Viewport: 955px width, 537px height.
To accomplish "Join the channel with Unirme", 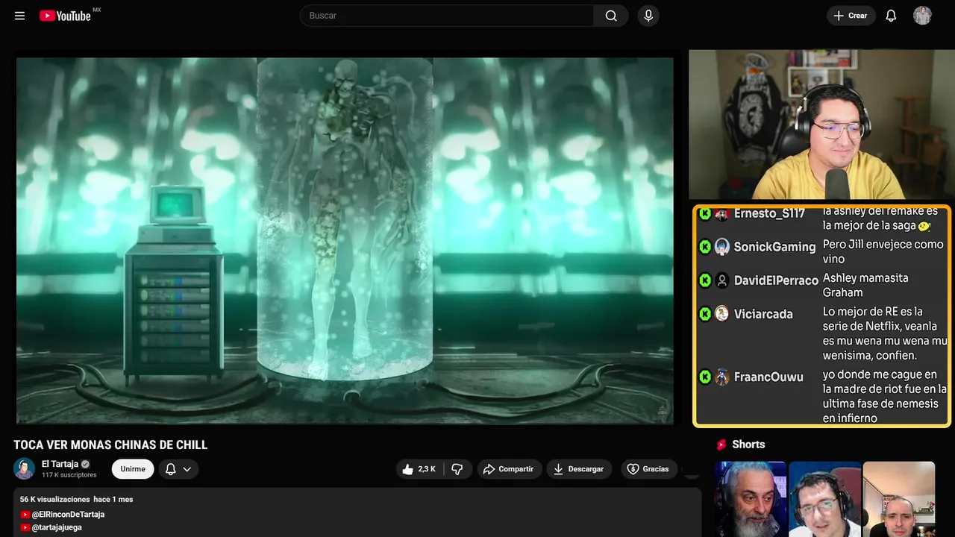I will click(133, 469).
